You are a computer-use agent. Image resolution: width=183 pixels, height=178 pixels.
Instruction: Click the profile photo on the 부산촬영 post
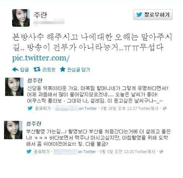[13, 130]
